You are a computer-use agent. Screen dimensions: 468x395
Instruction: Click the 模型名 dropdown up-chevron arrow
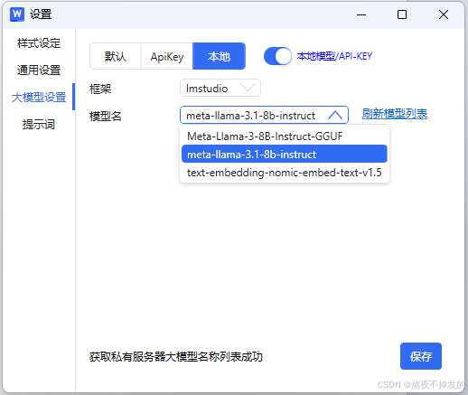coord(335,115)
